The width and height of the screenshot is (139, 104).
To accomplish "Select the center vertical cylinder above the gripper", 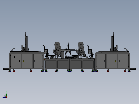I will 68,46.
